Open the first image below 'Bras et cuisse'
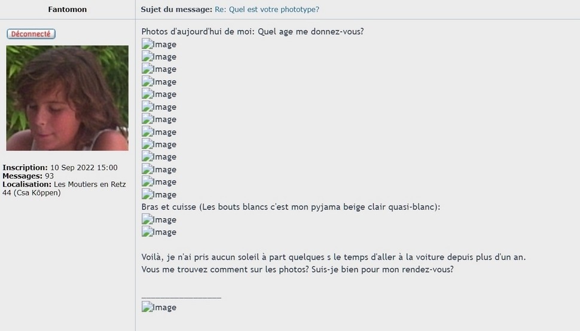The width and height of the screenshot is (580, 331). pos(159,220)
